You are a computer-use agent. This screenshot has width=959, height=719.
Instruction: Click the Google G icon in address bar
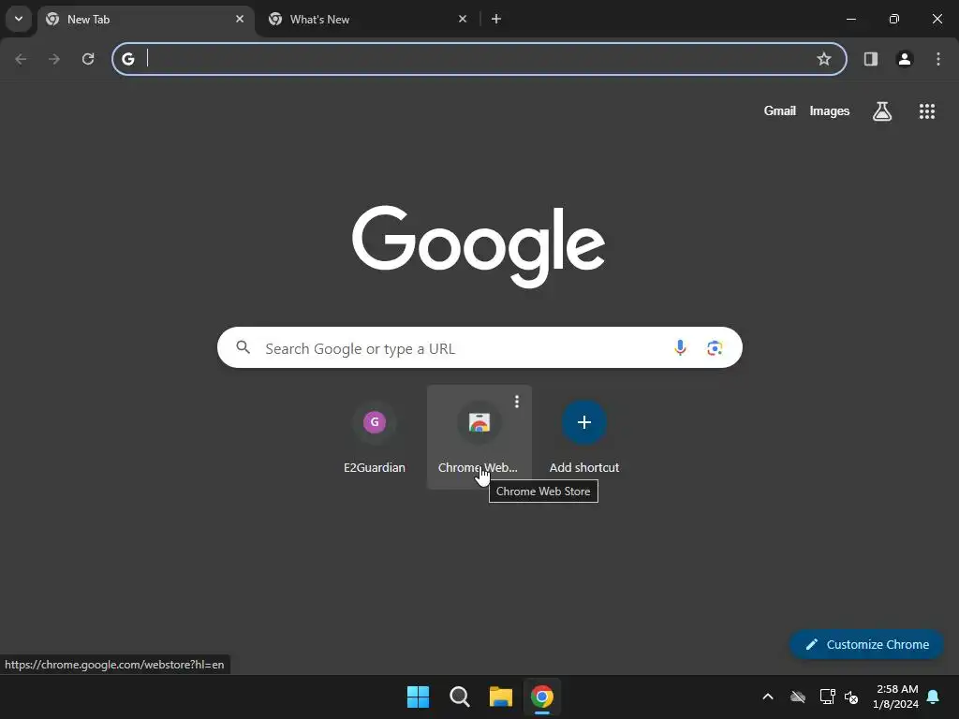point(127,59)
